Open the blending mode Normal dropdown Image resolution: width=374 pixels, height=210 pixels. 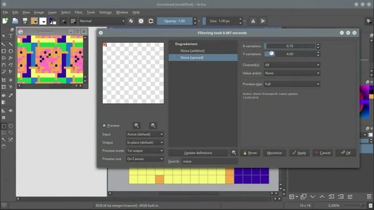(102, 21)
